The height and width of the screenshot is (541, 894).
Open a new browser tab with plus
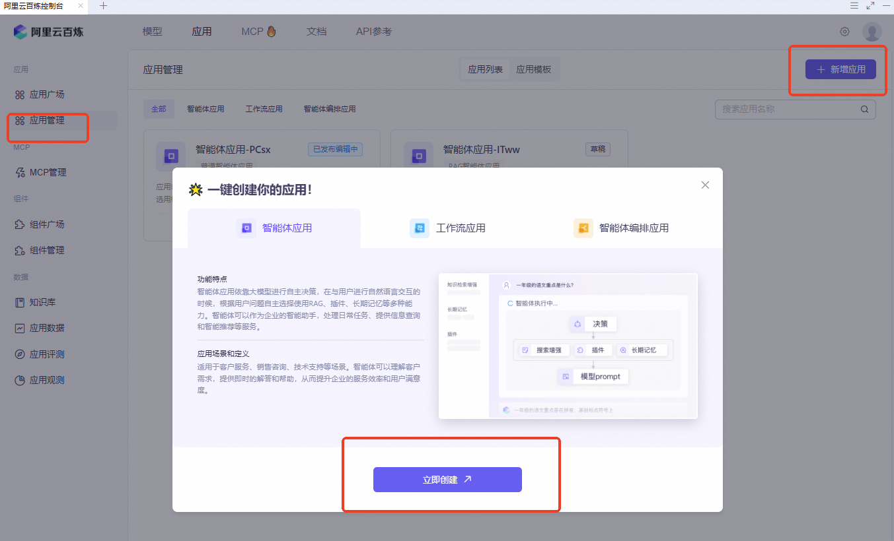coord(103,5)
